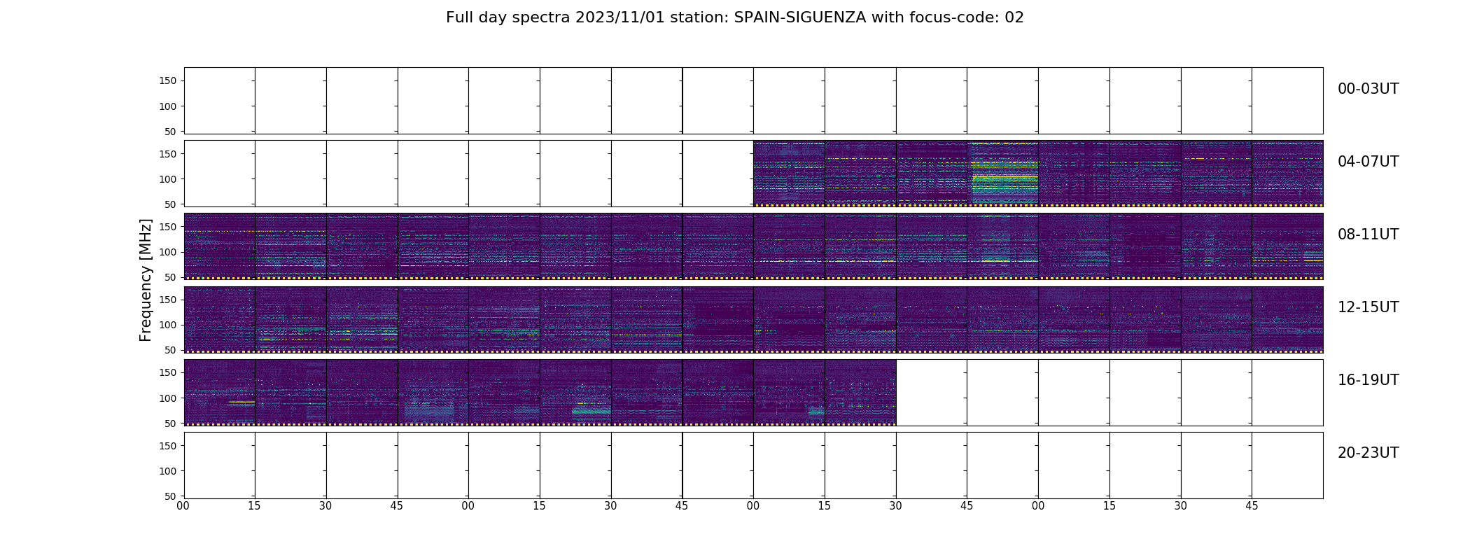Open the first spectrum panel of the 08-11UT row
Viewport: 1470px width, 560px height.
(220, 246)
